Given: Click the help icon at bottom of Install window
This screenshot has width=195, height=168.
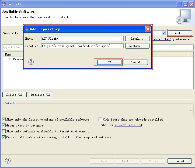Looking at the screenshot, I should point(8,161).
